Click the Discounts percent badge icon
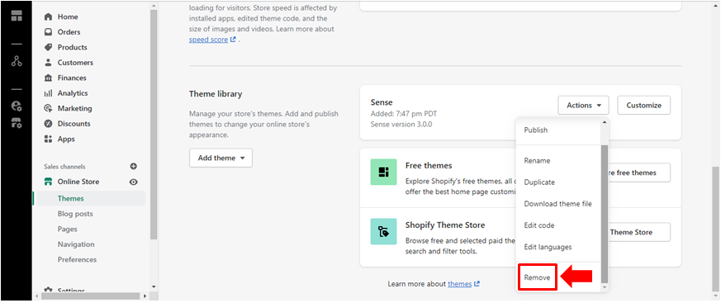The width and height of the screenshot is (721, 303). [x=48, y=124]
